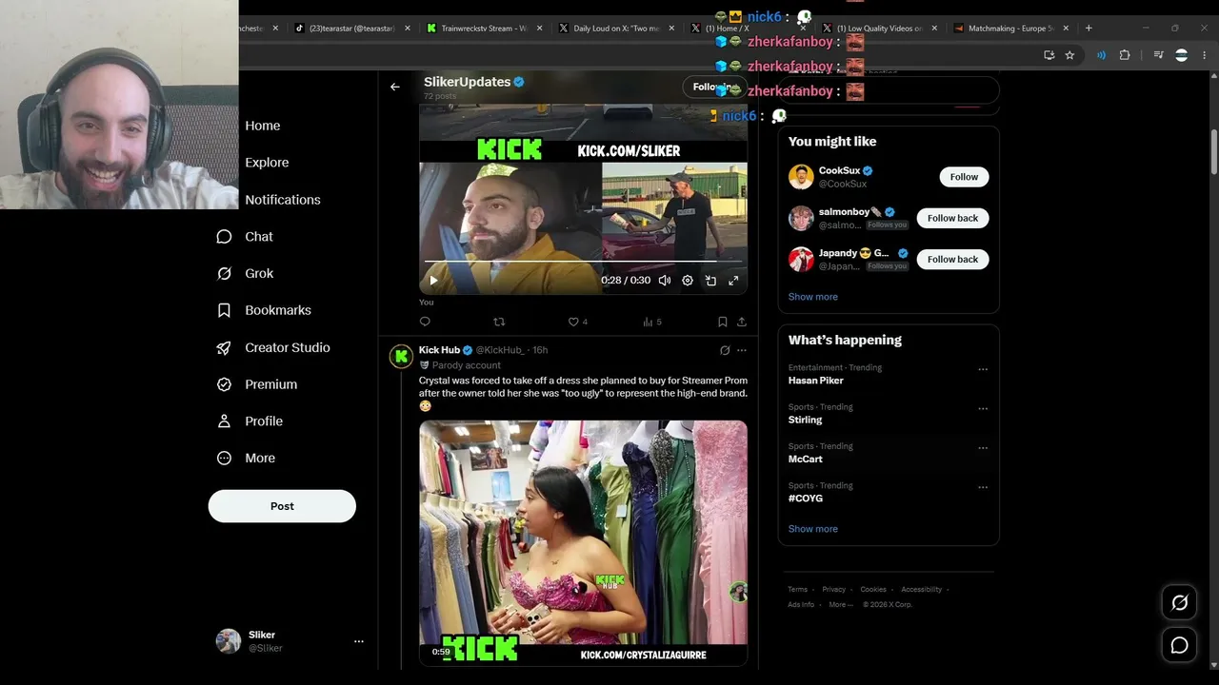This screenshot has width=1219, height=685.
Task: Go to Profile in the sidebar
Action: pyautogui.click(x=250, y=421)
